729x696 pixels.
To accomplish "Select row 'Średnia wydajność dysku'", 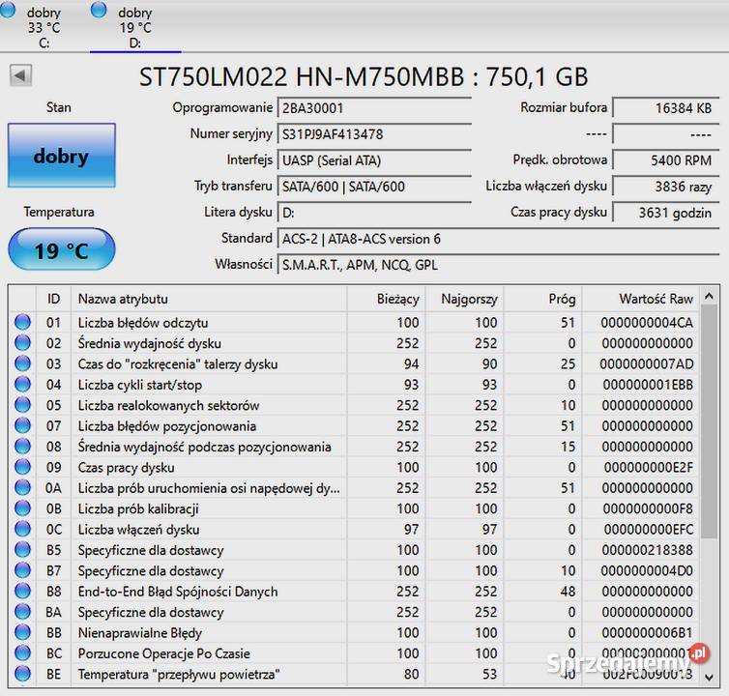I will 353,343.
